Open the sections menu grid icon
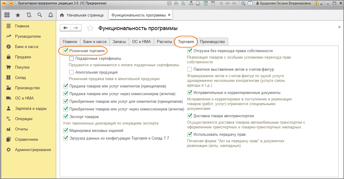Screen dimensions: 344x179 (7, 15)
